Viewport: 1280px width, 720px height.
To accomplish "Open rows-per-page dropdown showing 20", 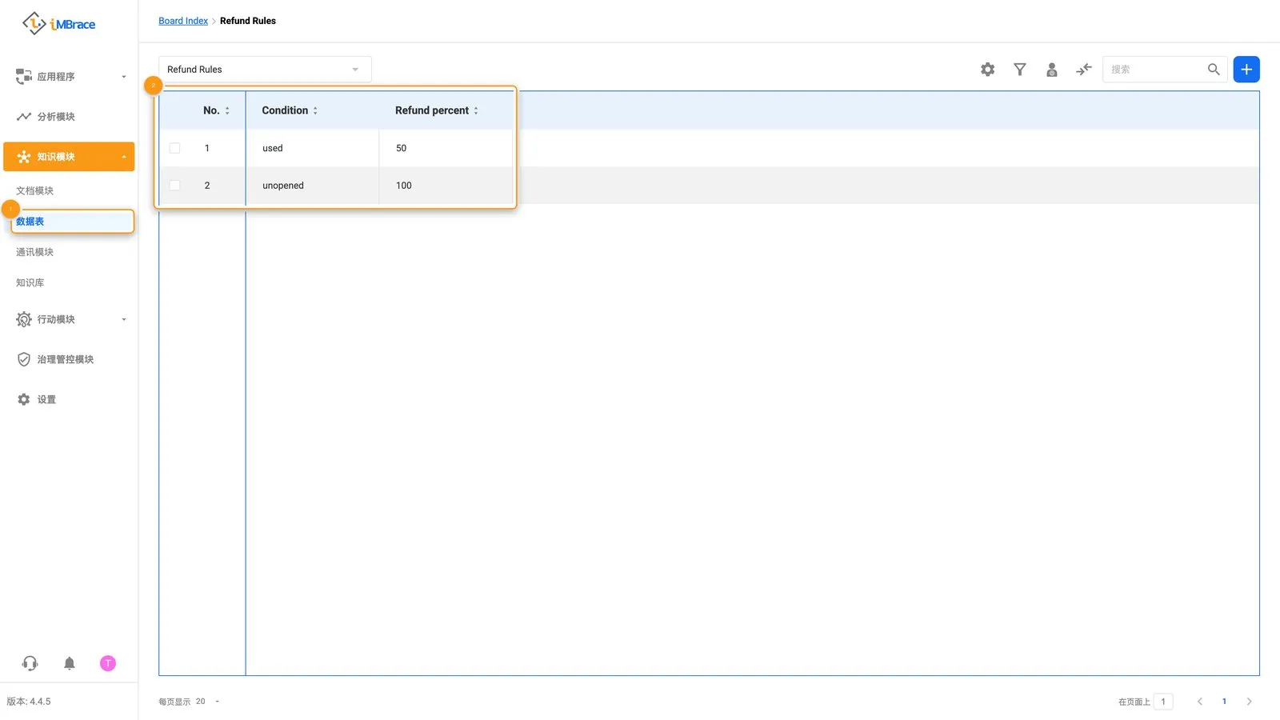I will point(207,702).
